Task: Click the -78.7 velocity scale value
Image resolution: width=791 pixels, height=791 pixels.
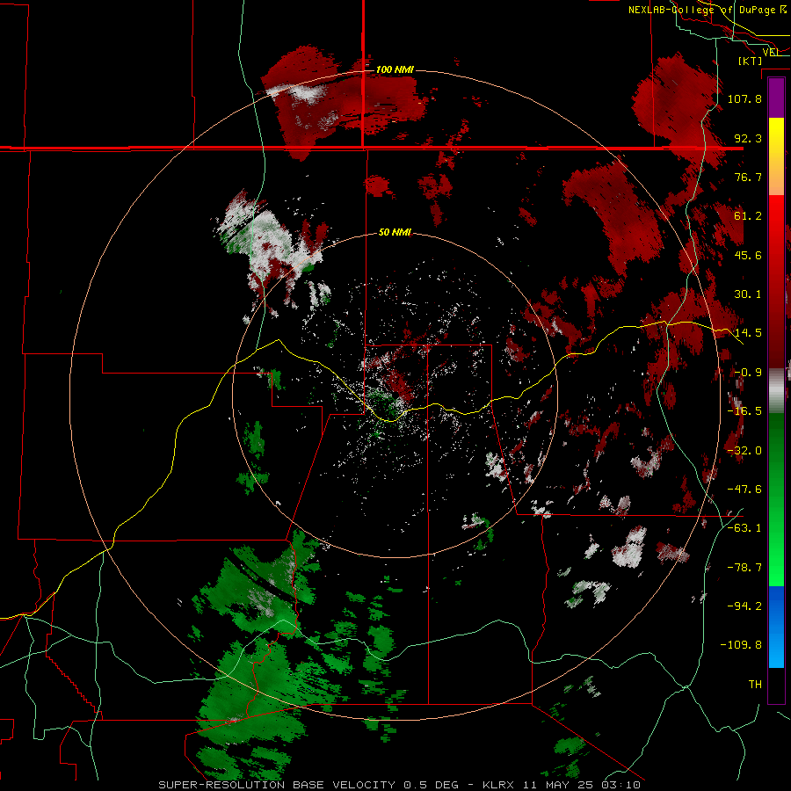Action: [744, 568]
